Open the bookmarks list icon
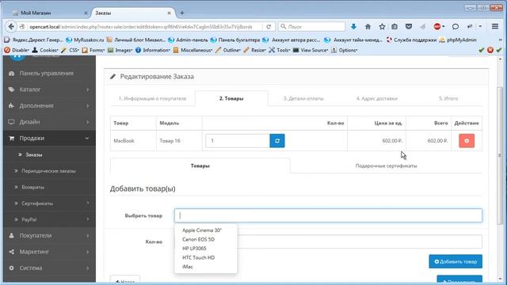507x285 pixels. (395, 26)
